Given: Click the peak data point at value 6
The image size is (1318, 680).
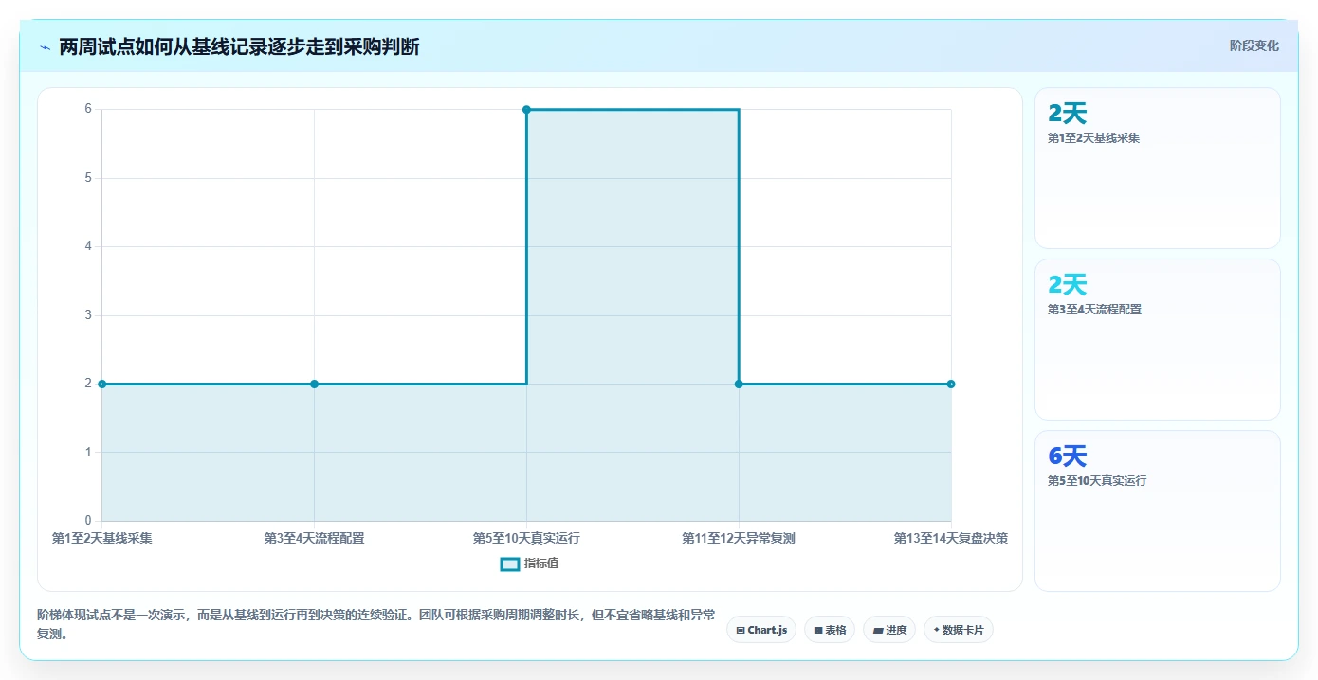Looking at the screenshot, I should point(526,110).
